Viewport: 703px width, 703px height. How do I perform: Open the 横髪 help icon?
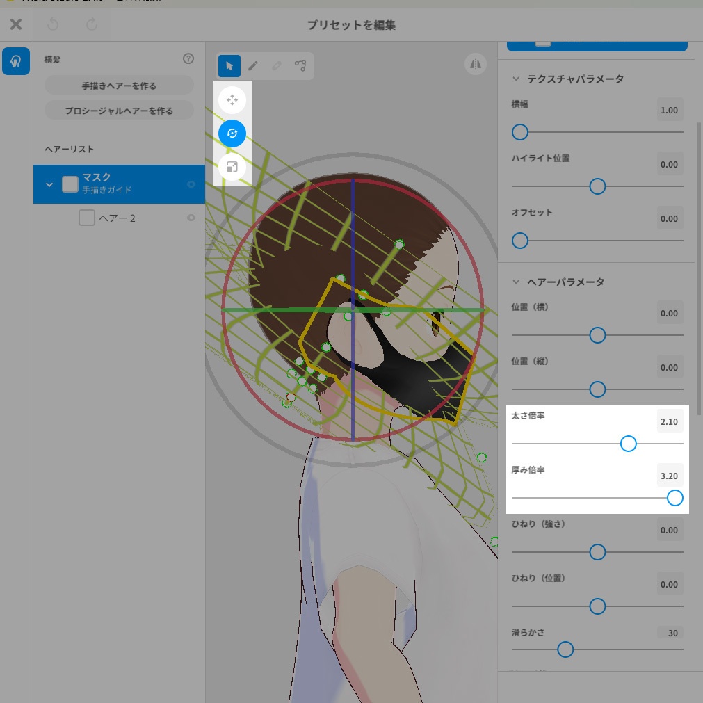click(x=188, y=58)
